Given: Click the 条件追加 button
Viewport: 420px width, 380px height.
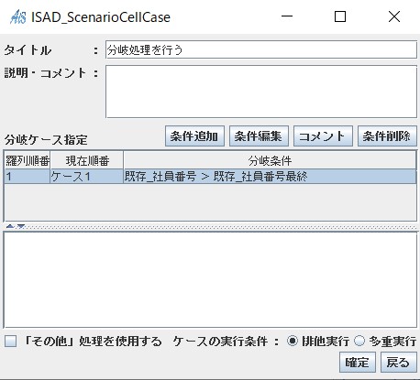Looking at the screenshot, I should click(194, 136).
